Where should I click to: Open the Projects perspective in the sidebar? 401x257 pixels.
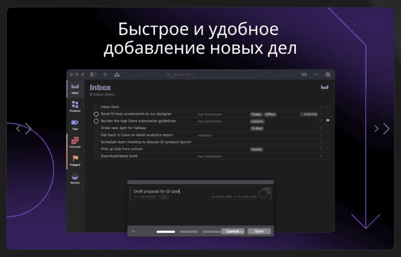(x=75, y=106)
